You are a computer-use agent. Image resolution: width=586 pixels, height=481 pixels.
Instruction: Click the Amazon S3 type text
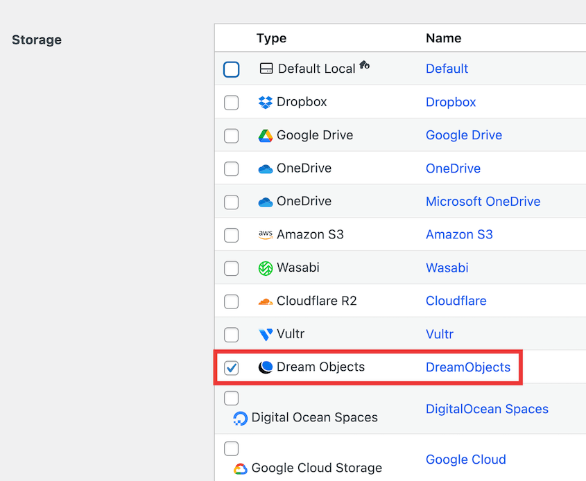pyautogui.click(x=310, y=234)
